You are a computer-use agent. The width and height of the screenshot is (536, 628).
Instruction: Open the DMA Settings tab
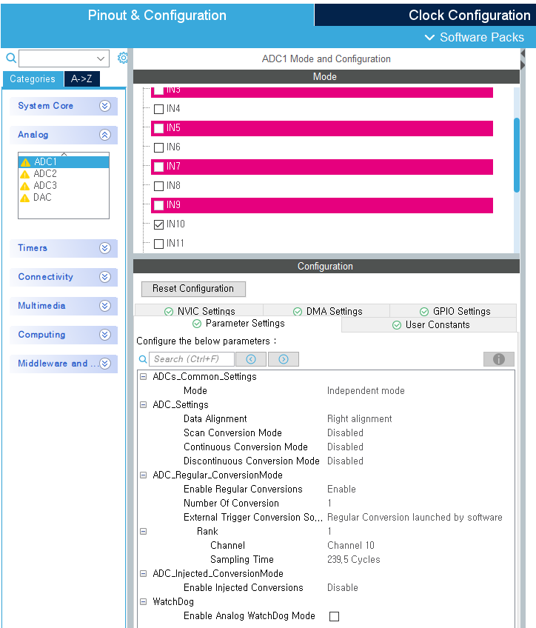(x=327, y=311)
